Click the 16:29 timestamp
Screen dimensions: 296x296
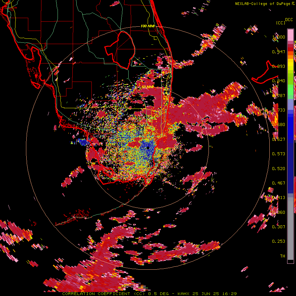click(229, 294)
